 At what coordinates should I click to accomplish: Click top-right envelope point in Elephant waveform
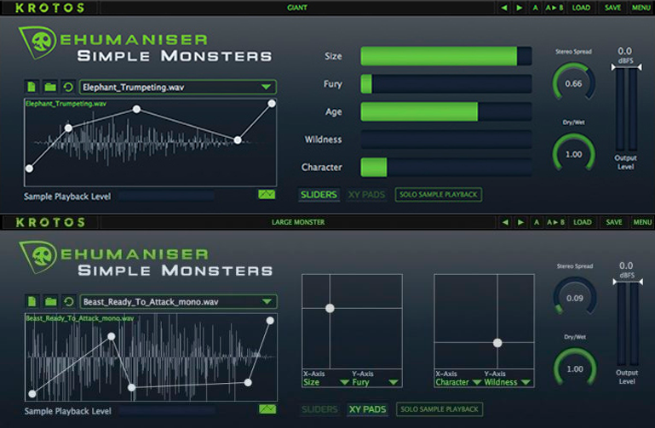tap(272, 103)
